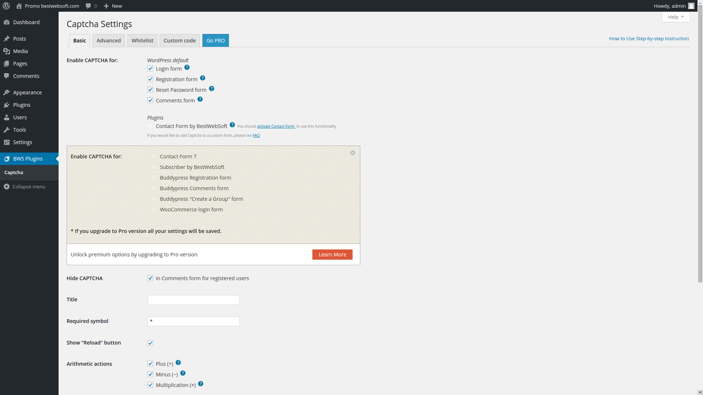Click the Collapse menu text link
Screen dimensions: 703x395
29,187
